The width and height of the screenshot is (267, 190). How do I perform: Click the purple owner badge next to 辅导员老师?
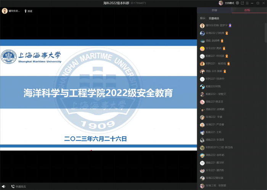(x=230, y=26)
